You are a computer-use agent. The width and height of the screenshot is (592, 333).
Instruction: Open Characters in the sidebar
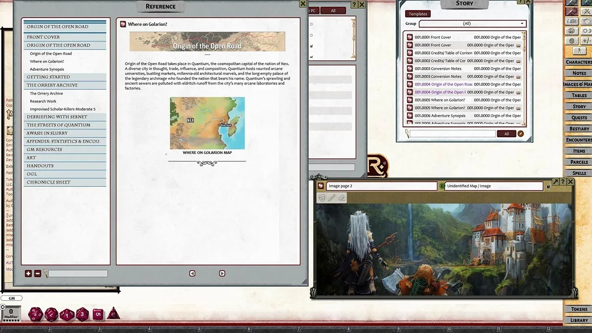pyautogui.click(x=579, y=62)
